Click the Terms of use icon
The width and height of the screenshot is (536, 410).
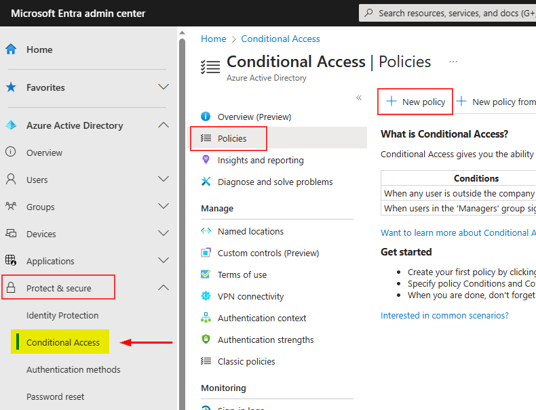[x=206, y=274]
